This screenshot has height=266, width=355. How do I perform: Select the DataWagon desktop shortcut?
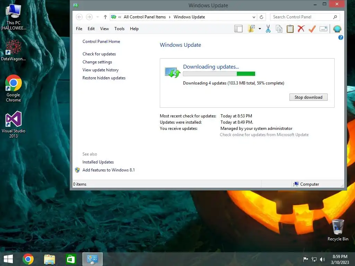(x=14, y=50)
